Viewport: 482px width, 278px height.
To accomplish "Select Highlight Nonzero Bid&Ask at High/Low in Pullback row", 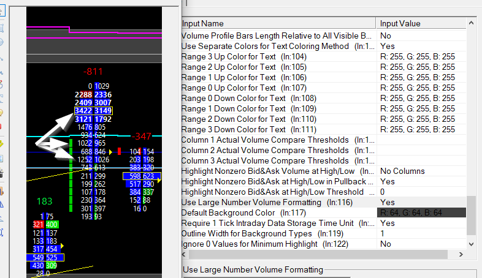I will 279,182.
